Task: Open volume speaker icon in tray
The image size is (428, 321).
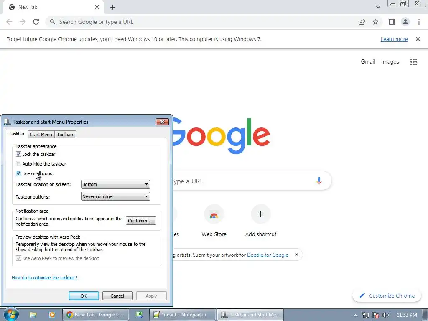Action: 386,315
